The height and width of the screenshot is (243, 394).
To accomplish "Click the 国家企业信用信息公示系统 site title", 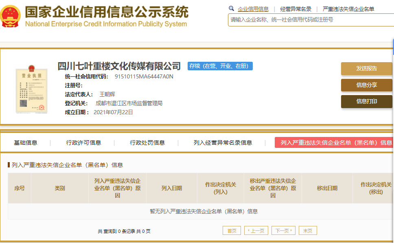I will (107, 12).
